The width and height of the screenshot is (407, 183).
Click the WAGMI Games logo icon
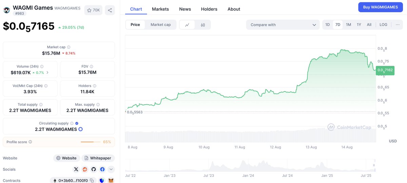click(6, 10)
